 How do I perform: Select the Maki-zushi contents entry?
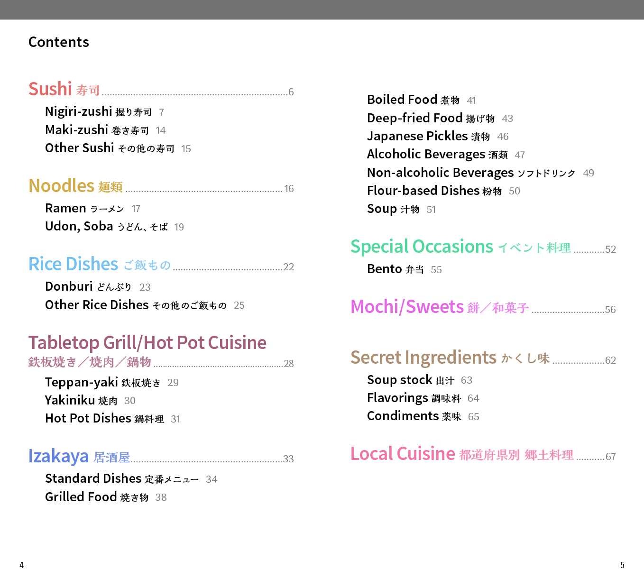tap(105, 130)
